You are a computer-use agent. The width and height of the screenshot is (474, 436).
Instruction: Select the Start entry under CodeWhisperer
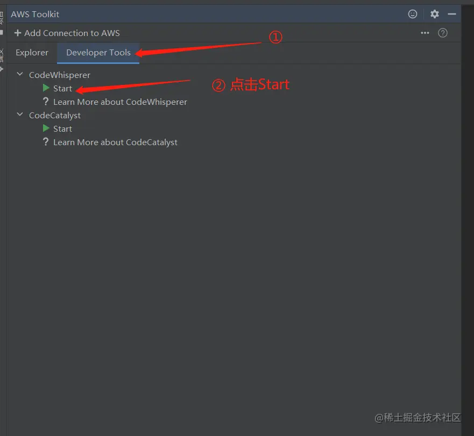pyautogui.click(x=62, y=88)
